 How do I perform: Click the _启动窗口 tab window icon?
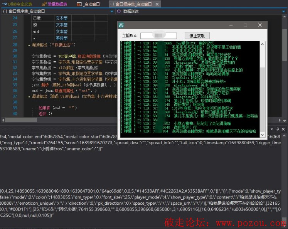point(79,4)
